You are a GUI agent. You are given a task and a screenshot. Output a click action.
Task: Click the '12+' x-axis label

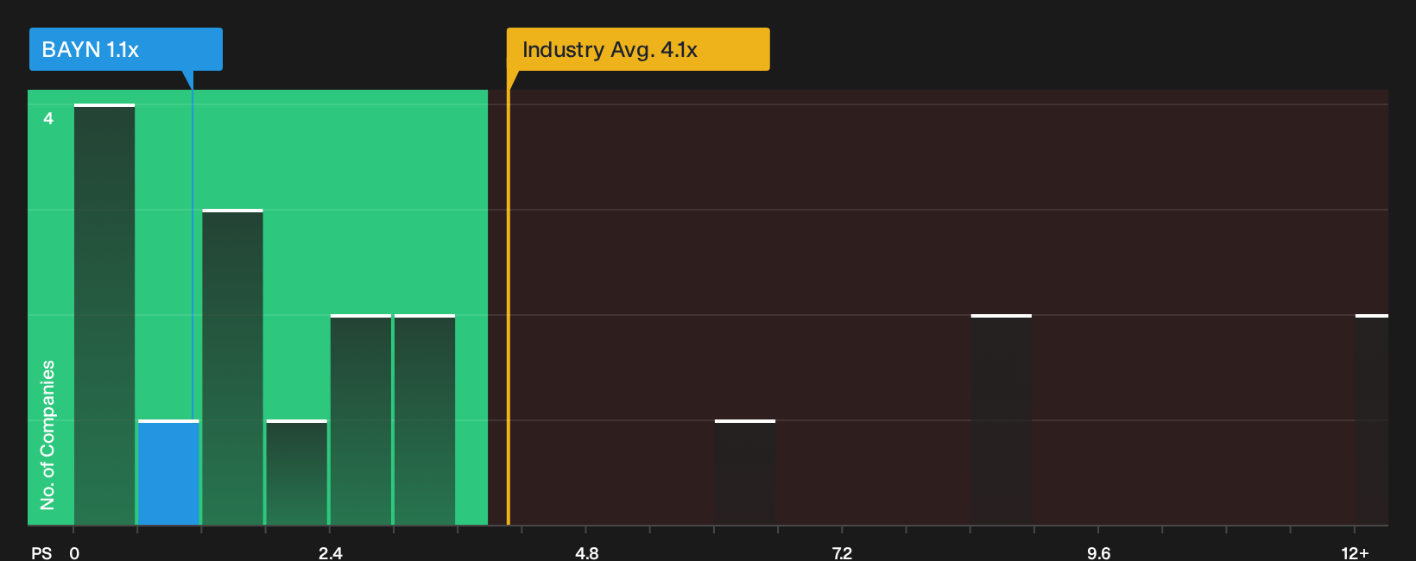point(1355,552)
